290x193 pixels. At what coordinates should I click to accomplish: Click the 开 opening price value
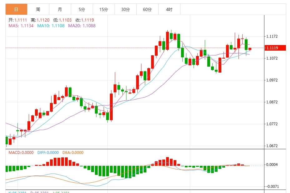(x=21, y=20)
